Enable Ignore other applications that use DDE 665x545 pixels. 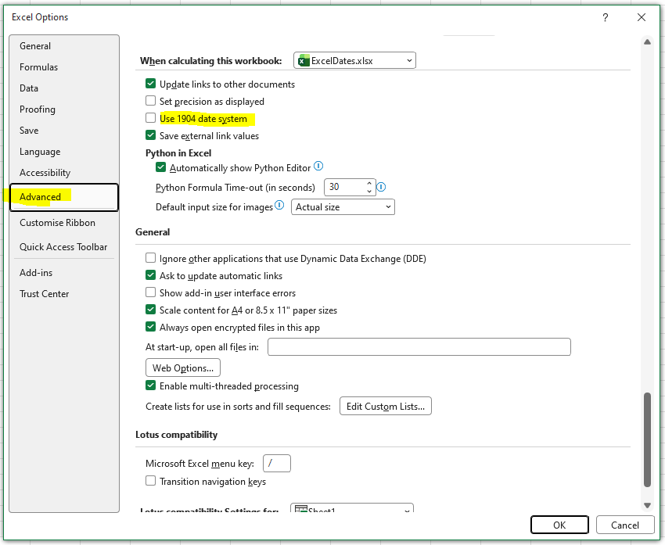pos(150,258)
